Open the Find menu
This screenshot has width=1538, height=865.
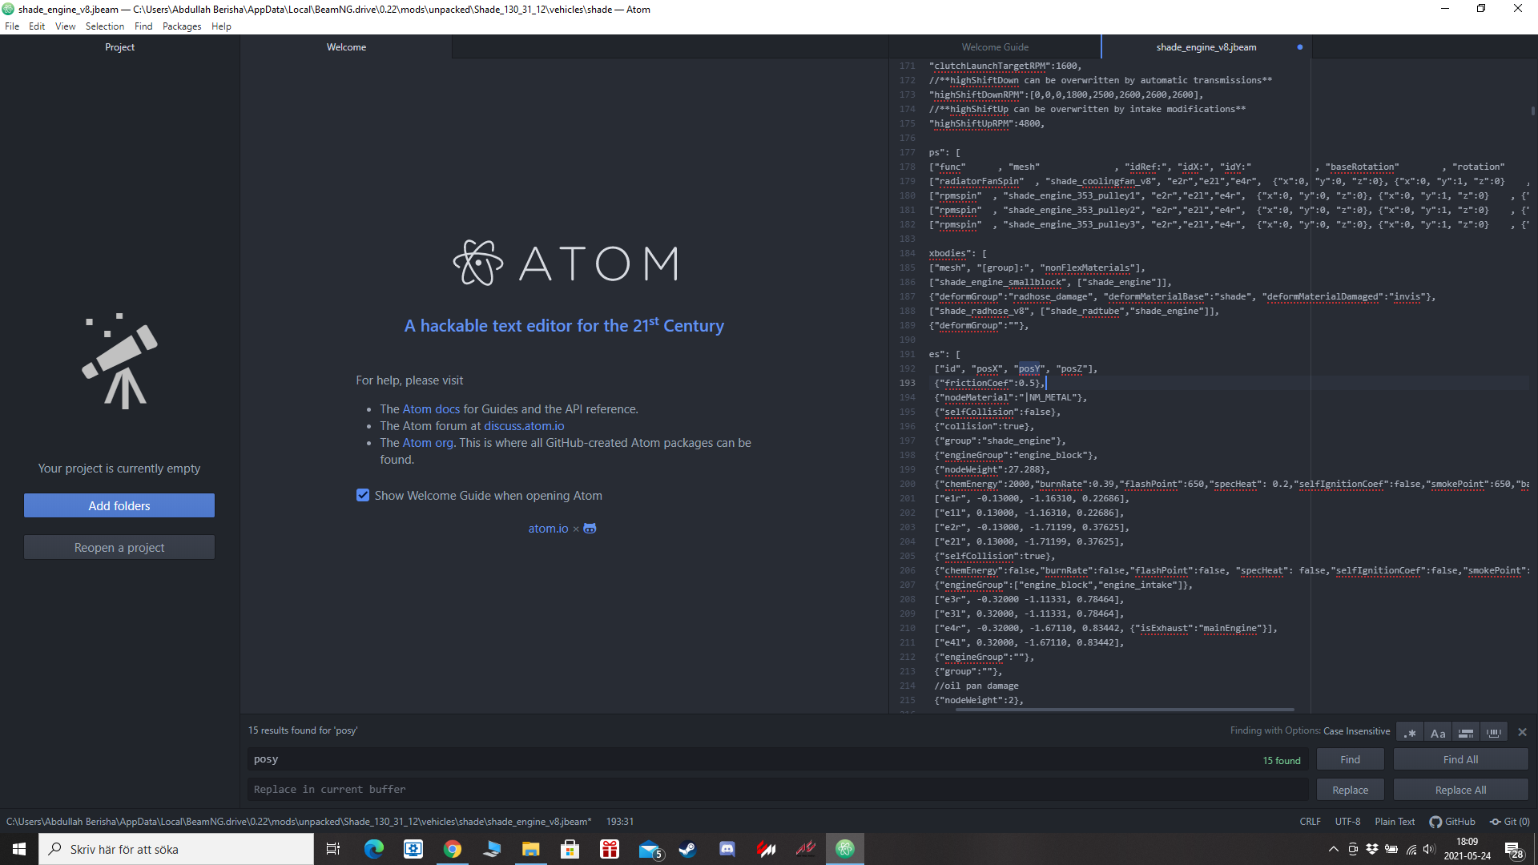point(143,26)
